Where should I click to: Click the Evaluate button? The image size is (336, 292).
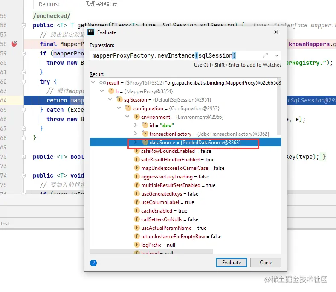point(232,263)
